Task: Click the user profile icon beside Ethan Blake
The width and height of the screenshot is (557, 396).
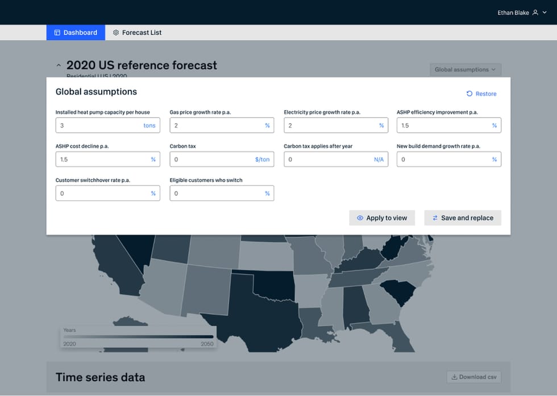Action: click(x=535, y=12)
